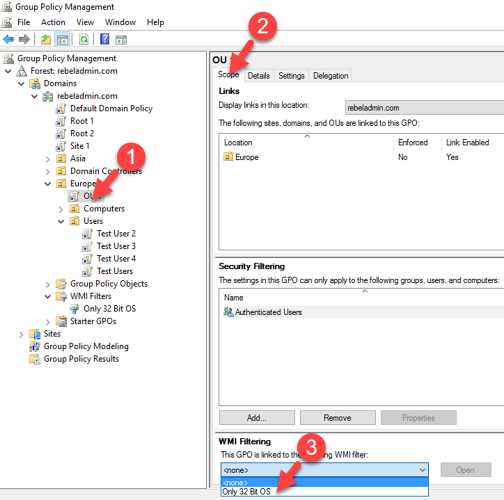Click the green Refresh toolbar icon
Screen dimensions: 504x500
tap(84, 39)
